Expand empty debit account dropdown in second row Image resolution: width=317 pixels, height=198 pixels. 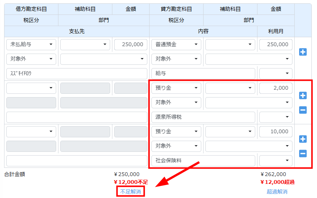point(31,88)
